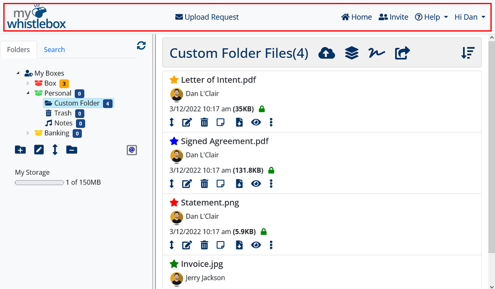Click the Invite link in top navigation
Viewport: 495px width, 289px height.
(x=394, y=17)
